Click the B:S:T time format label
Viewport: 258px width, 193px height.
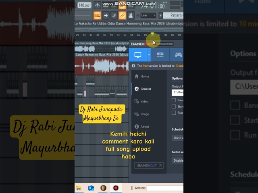[x=165, y=2]
